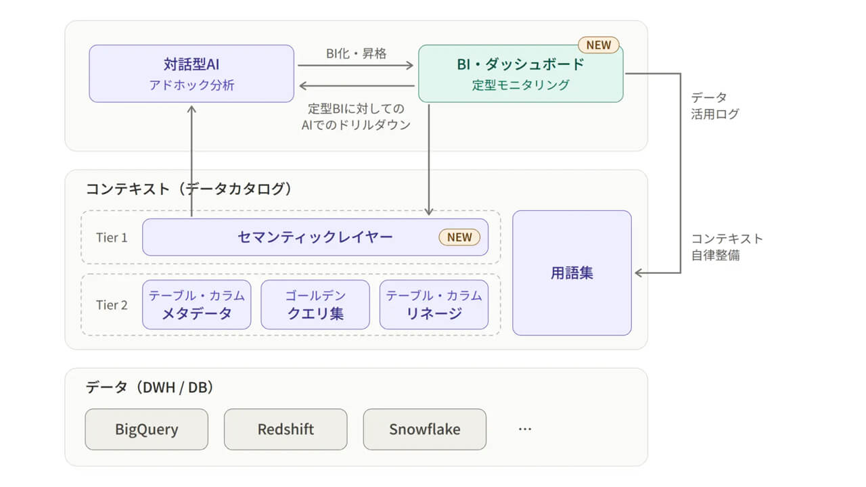Click the Tier 2 label
The image size is (866, 487).
[112, 305]
